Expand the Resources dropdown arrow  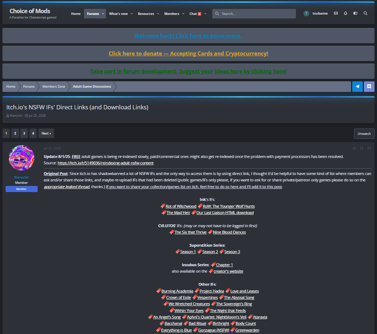158,14
